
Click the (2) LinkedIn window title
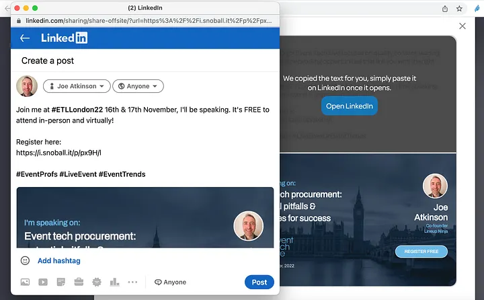coord(145,8)
